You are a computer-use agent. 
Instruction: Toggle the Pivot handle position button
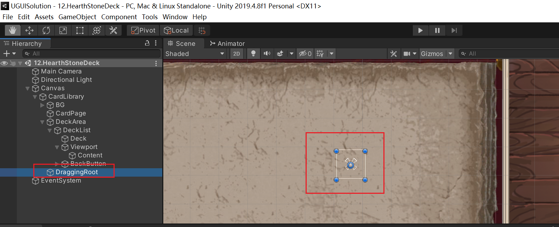[143, 30]
